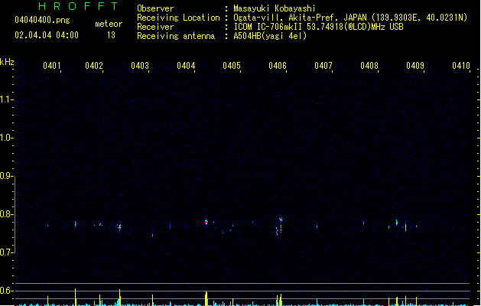Click the 1.1 kHz axis label

(6, 99)
